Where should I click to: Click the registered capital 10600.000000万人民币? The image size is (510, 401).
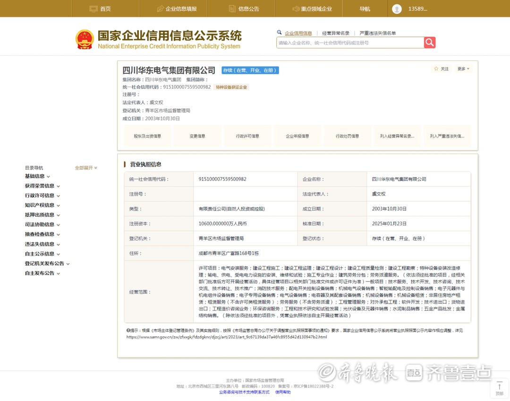coord(223,224)
